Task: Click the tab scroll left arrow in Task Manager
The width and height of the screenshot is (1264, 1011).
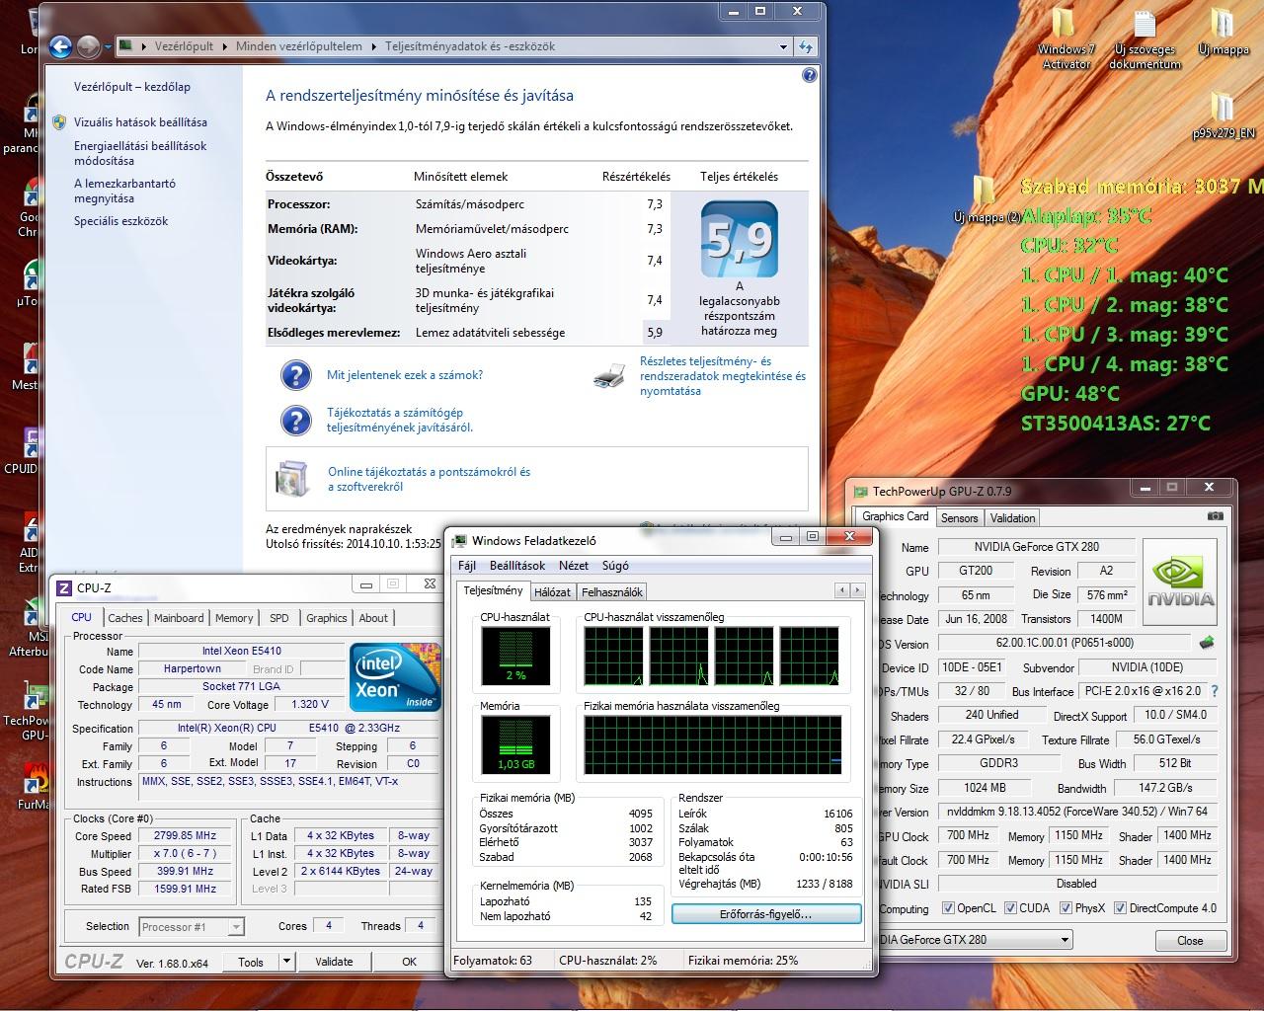Action: (x=841, y=590)
